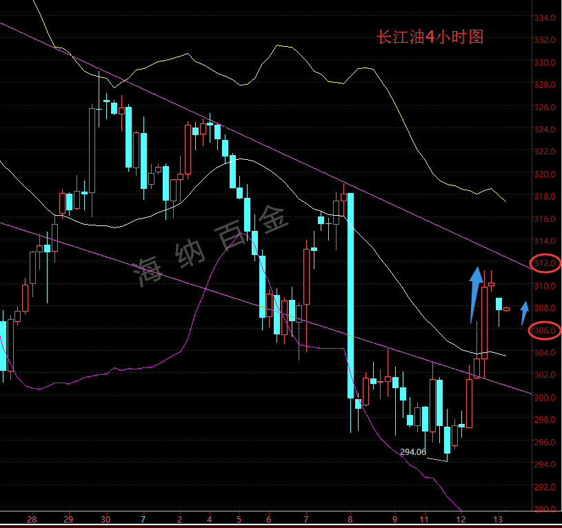The image size is (562, 528).
Task: Click date label 28 on time axis
Action: [x=31, y=519]
